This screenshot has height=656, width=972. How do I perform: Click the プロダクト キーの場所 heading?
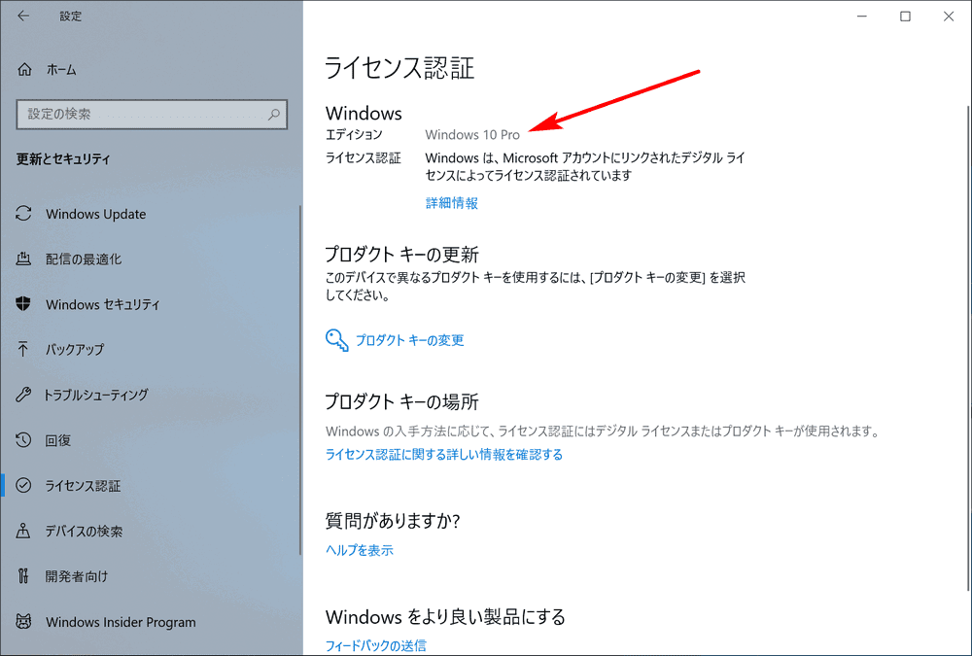pos(402,401)
